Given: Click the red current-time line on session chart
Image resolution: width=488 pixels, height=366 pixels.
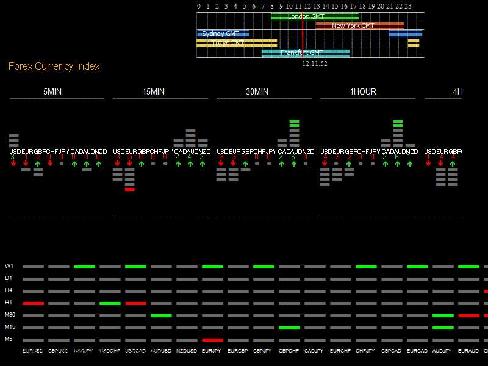Looking at the screenshot, I should click(x=303, y=35).
